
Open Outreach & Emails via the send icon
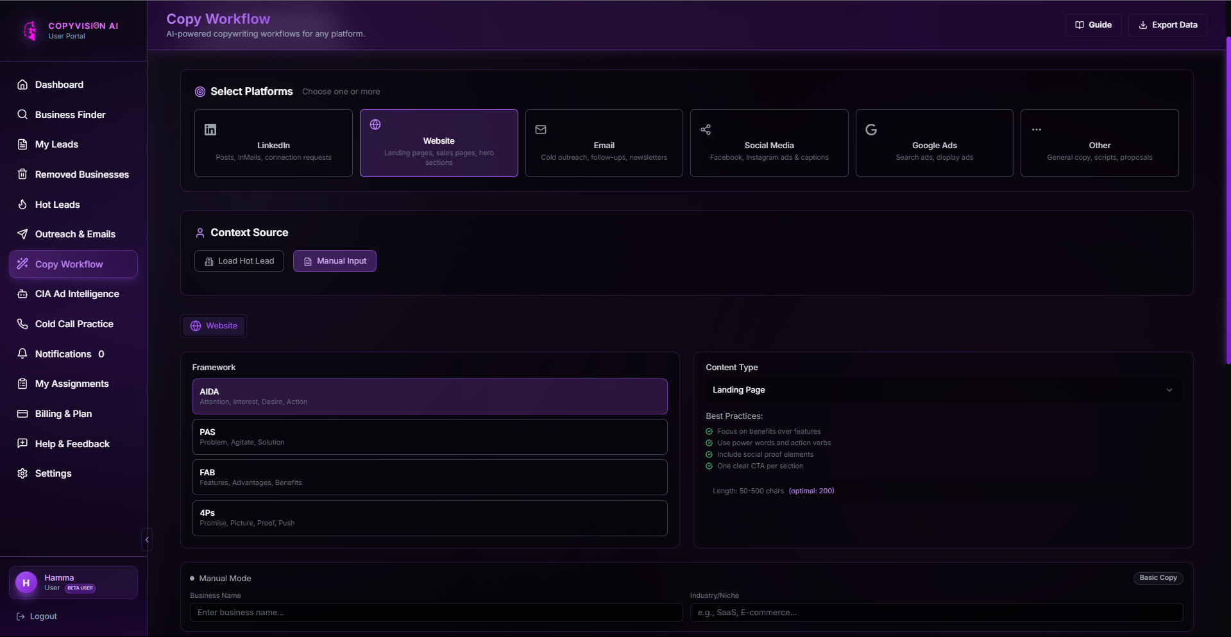click(x=22, y=234)
